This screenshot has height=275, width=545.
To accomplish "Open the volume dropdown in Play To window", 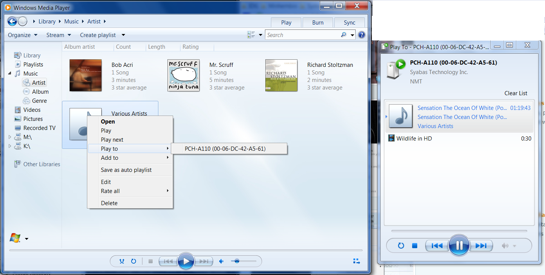I will point(514,246).
